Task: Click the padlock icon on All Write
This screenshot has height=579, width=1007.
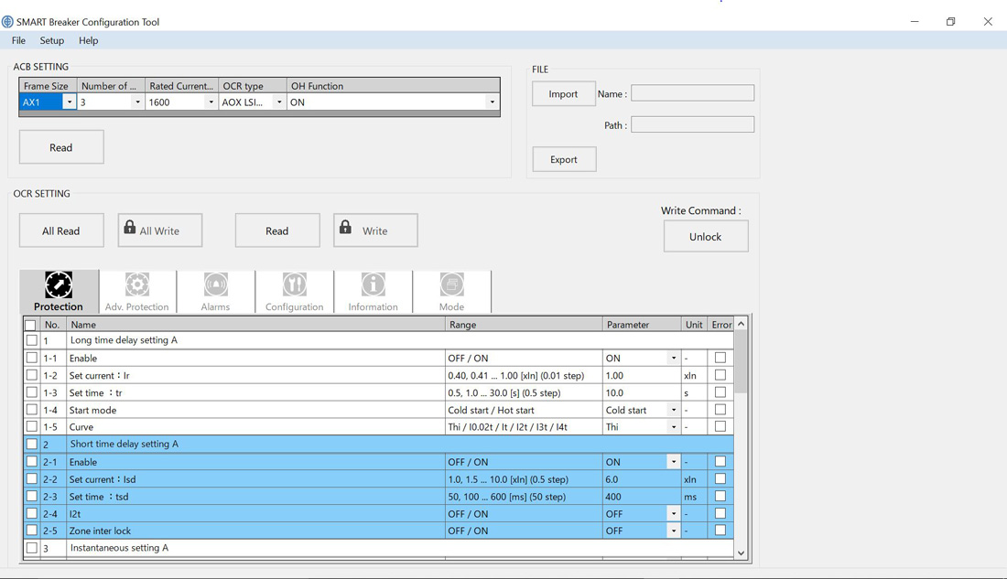Action: point(130,227)
